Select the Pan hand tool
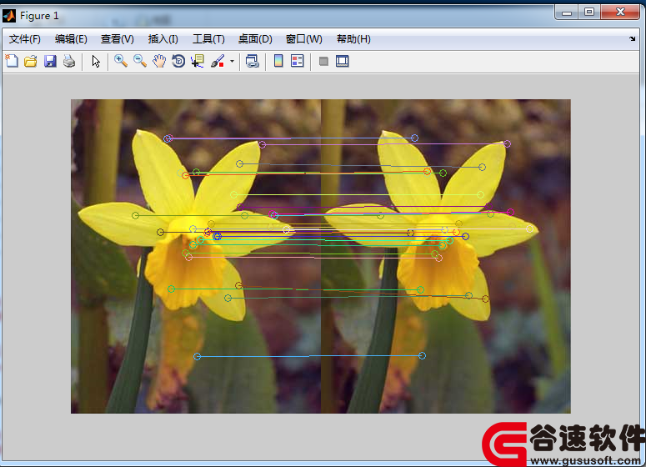 pyautogui.click(x=159, y=61)
